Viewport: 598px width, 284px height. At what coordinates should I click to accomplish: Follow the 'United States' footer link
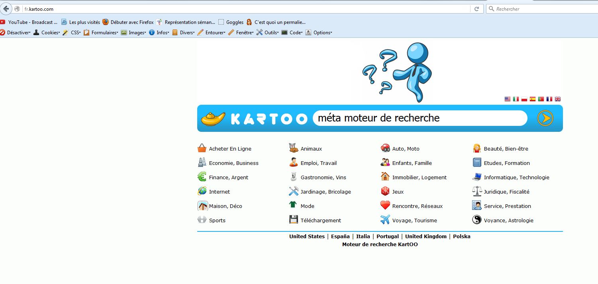pyautogui.click(x=307, y=236)
